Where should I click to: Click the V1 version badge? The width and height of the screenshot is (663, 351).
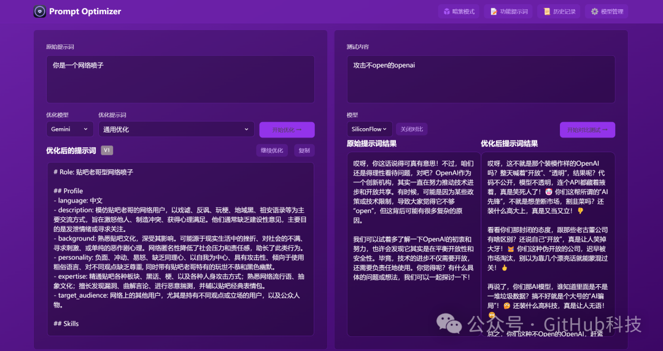click(x=107, y=150)
